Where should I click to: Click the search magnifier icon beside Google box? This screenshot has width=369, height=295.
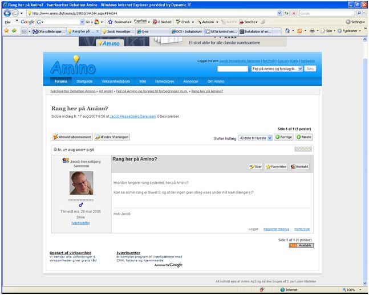click(359, 14)
